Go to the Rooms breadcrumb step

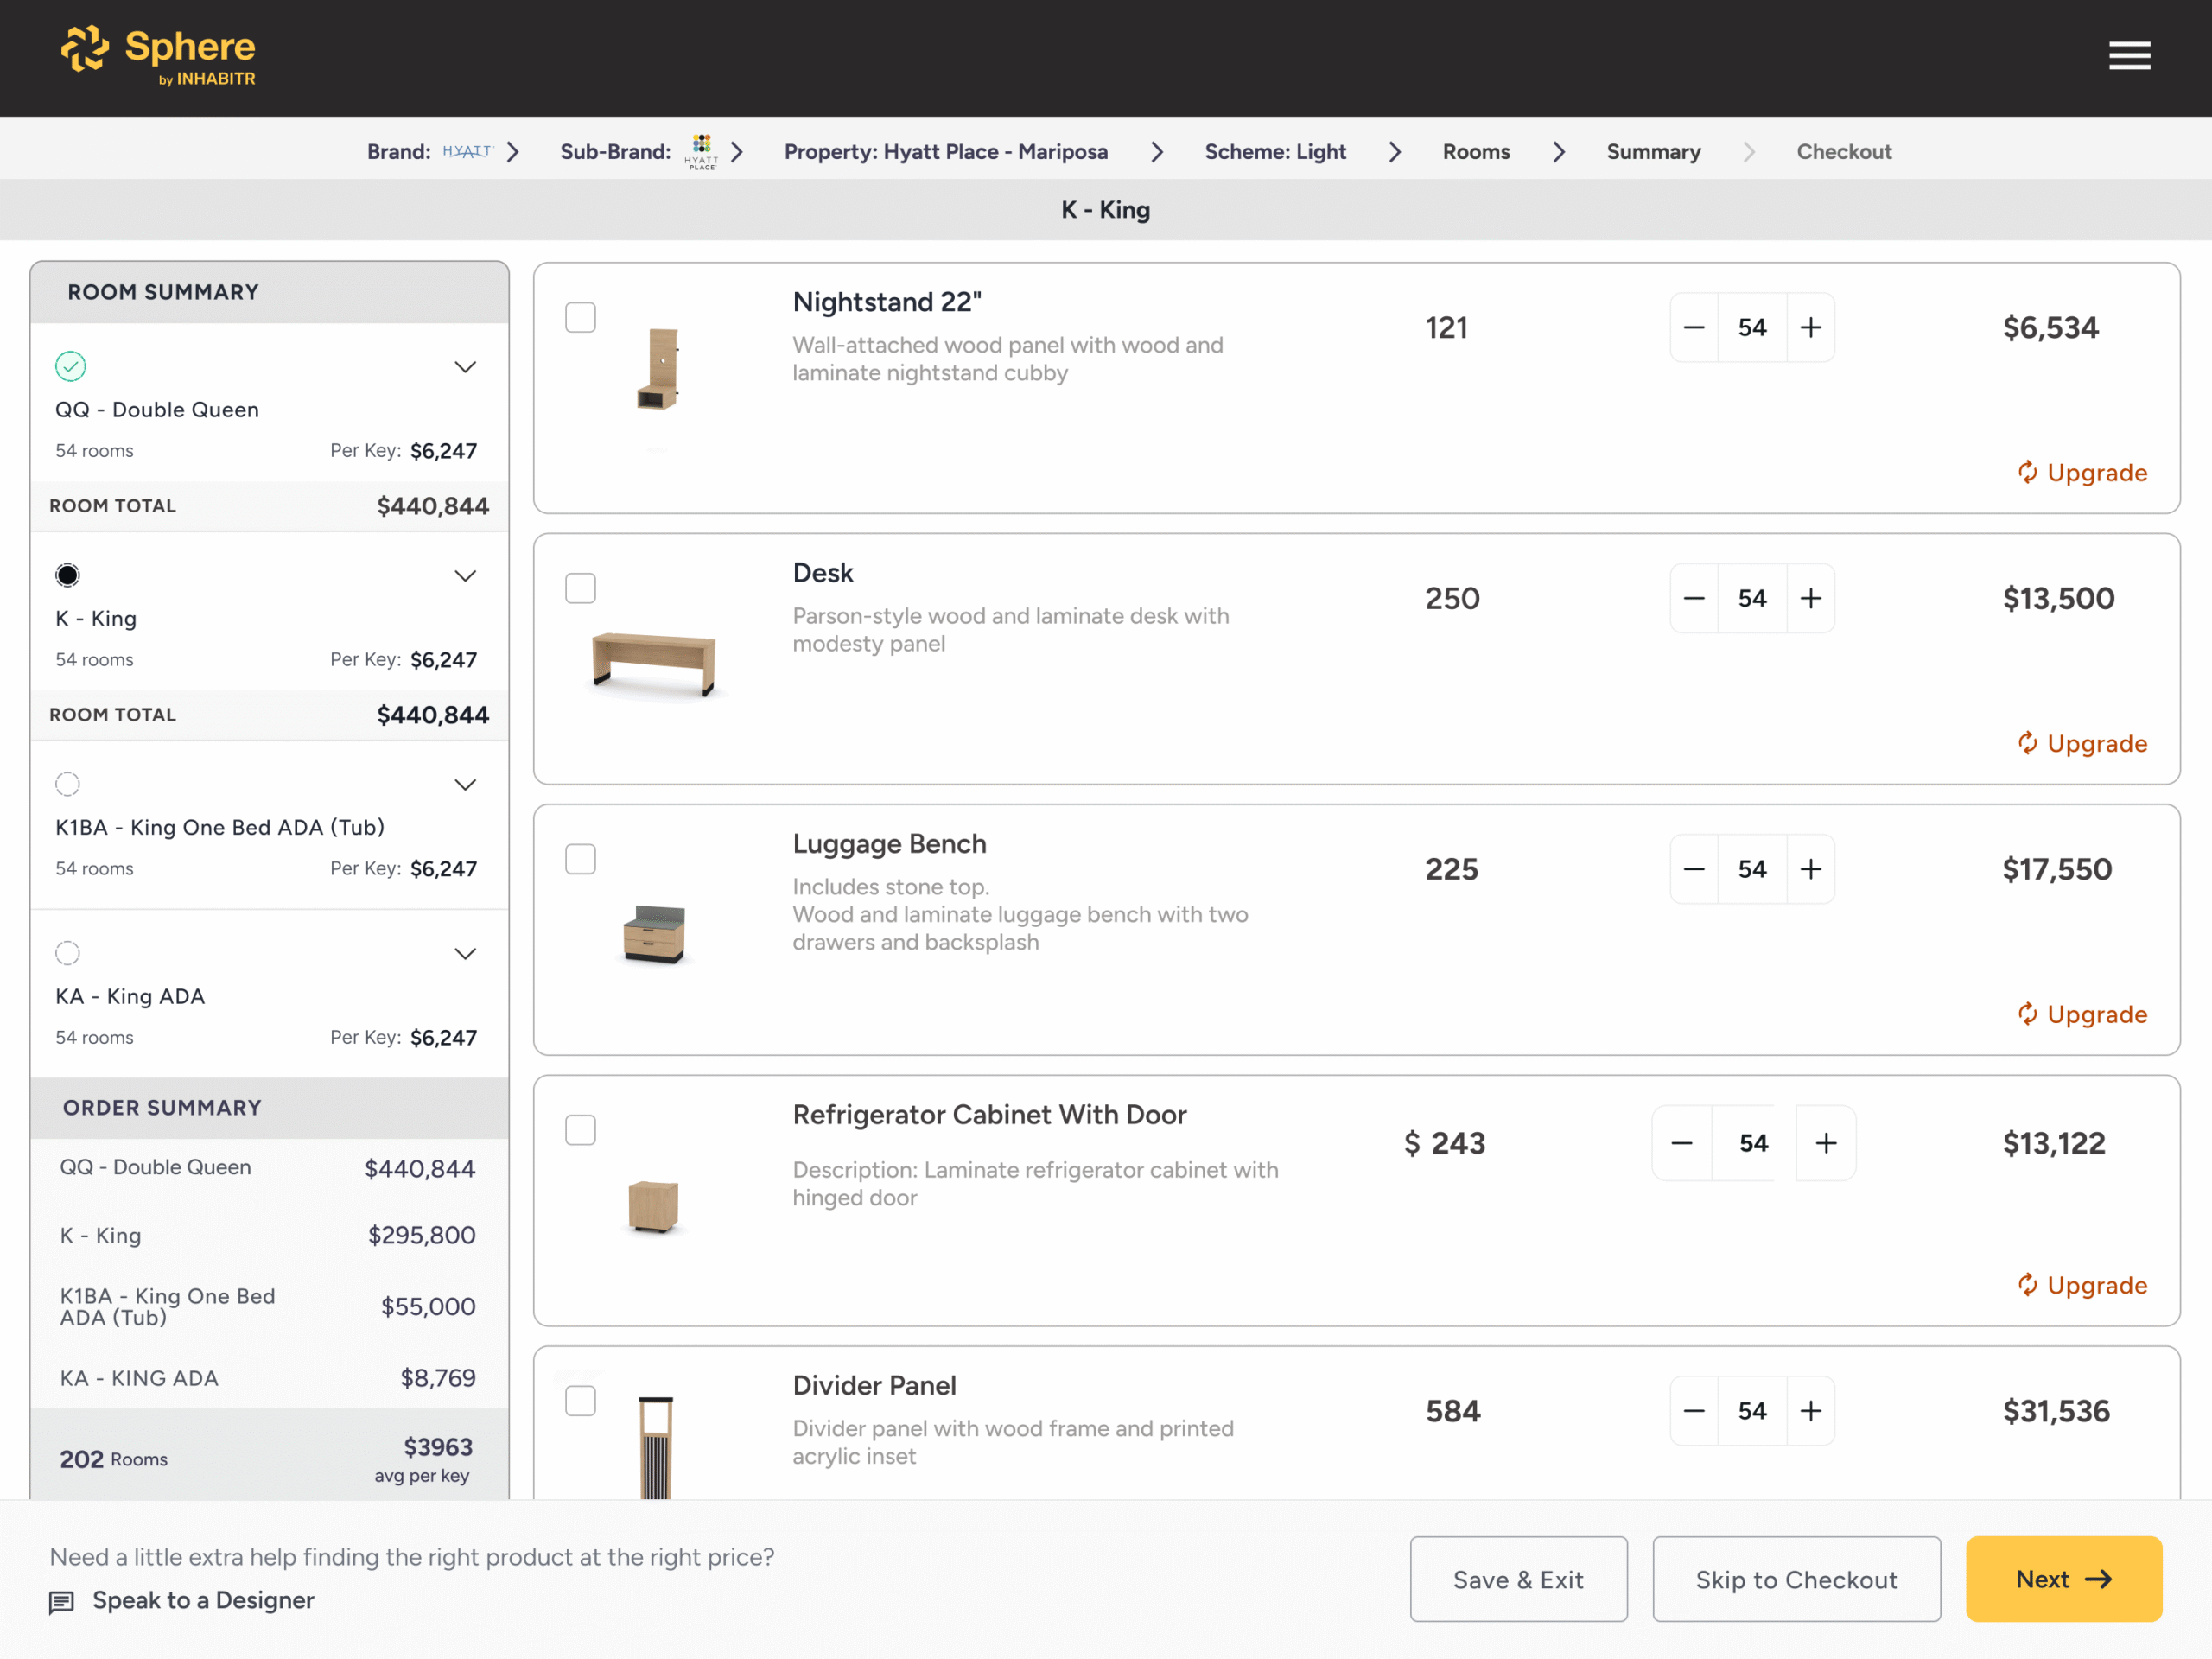1476,152
